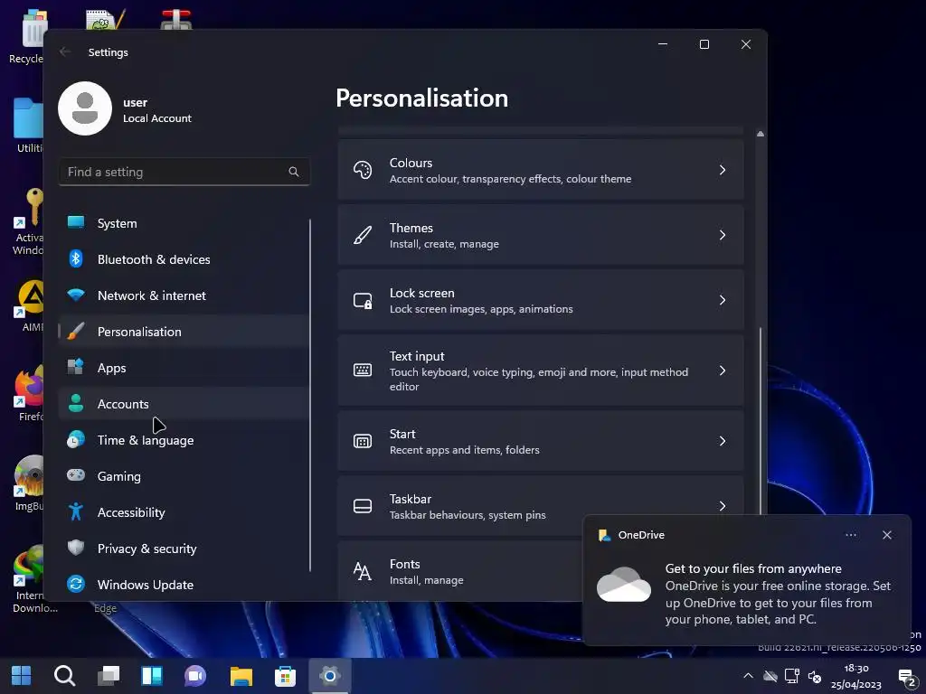The width and height of the screenshot is (926, 694).
Task: Open OneDrive notification options menu
Action: pos(851,535)
